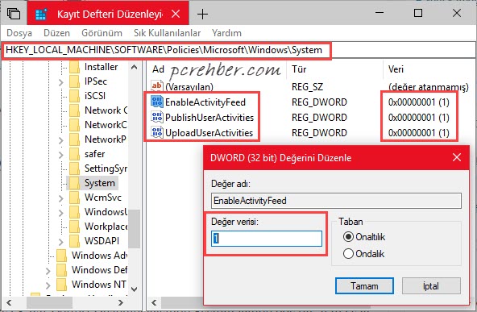
Task: Click the task view icon beside the tab
Action: pyautogui.click(x=14, y=14)
